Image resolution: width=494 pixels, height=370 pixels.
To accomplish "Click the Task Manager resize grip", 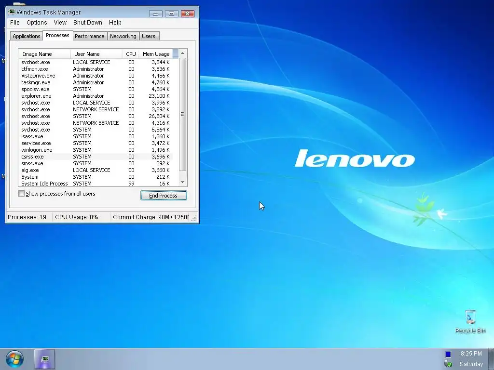I will point(194,218).
